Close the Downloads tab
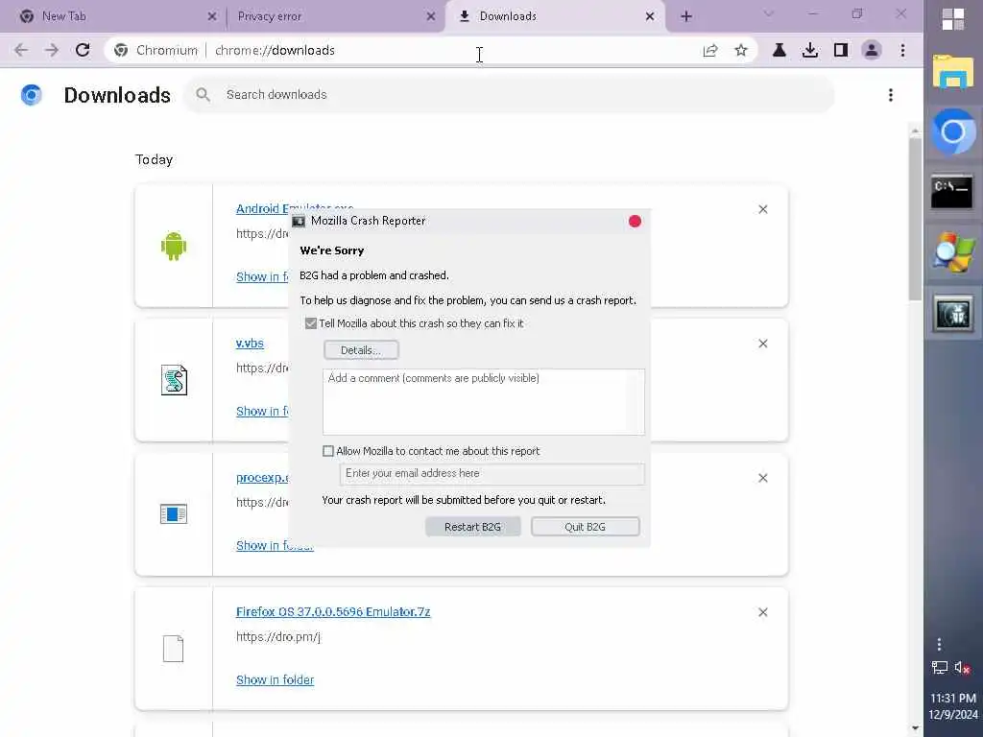983x737 pixels. click(650, 16)
